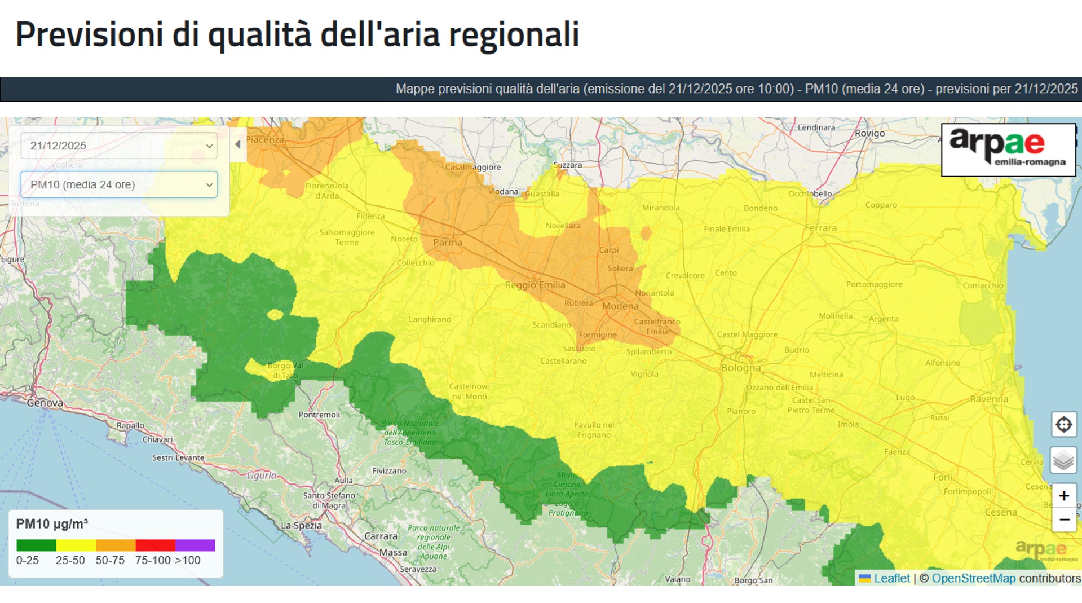Image resolution: width=1082 pixels, height=603 pixels.
Task: Collapse the side panel with arrow
Action: 238,144
